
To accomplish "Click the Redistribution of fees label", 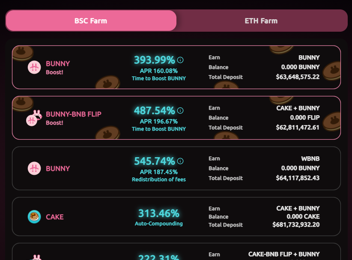I will 159,179.
